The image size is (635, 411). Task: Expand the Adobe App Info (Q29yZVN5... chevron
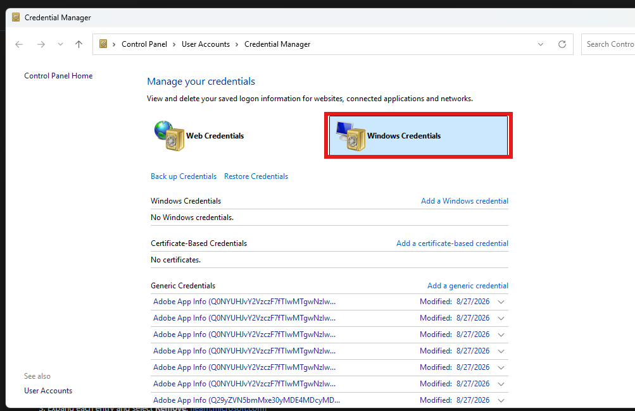pos(501,400)
